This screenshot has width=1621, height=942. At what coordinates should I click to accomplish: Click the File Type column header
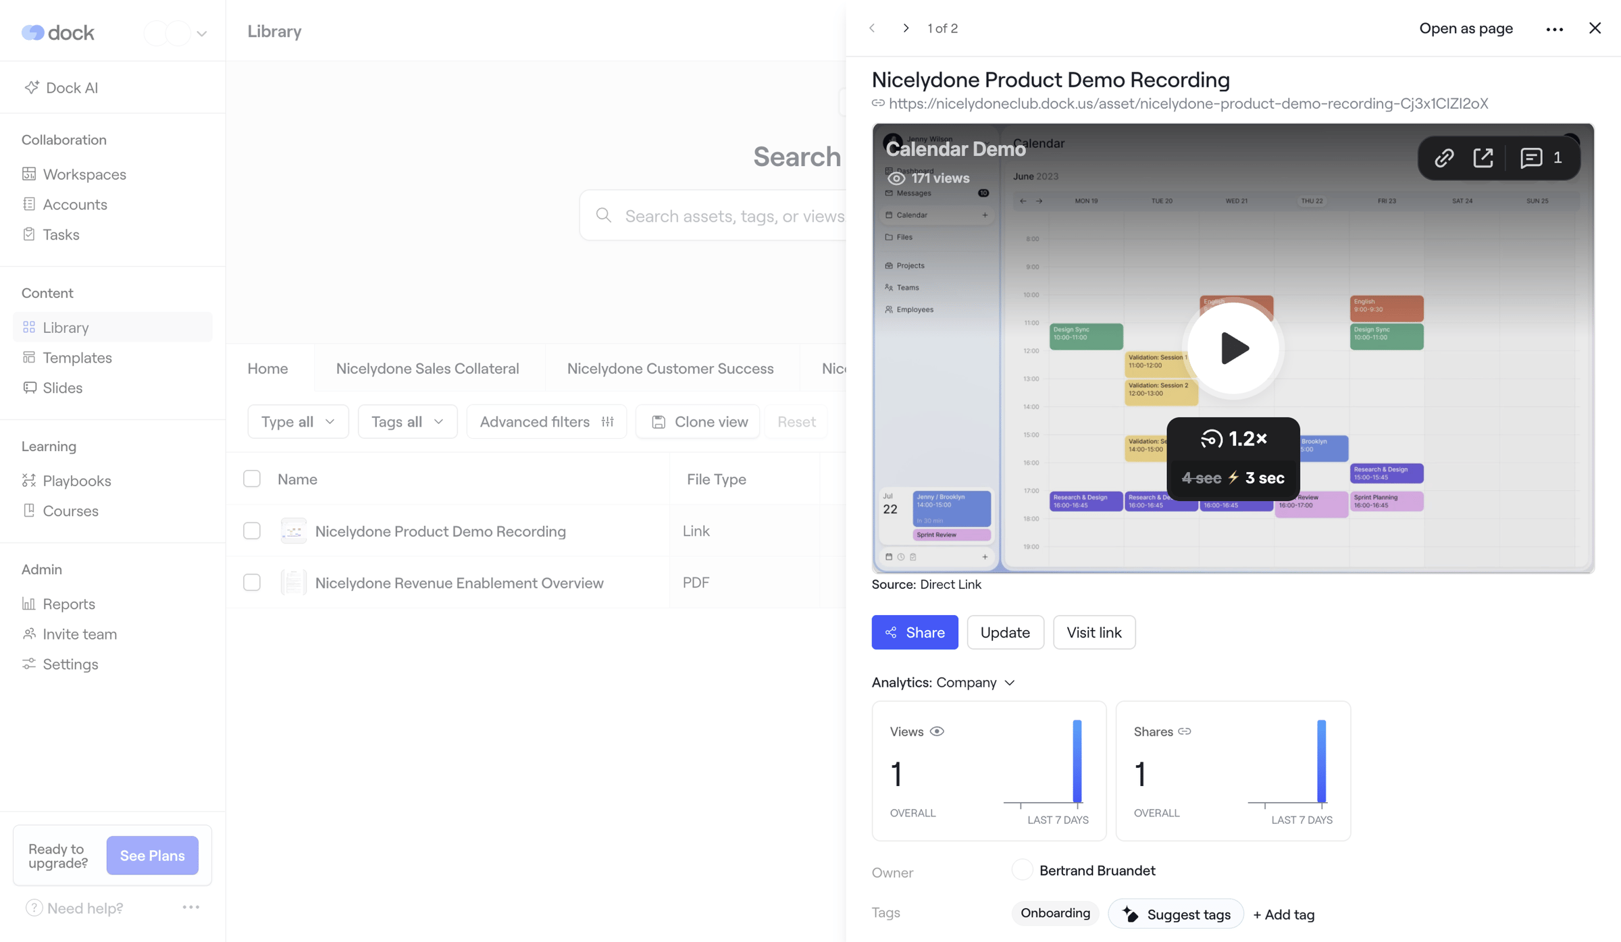716,479
